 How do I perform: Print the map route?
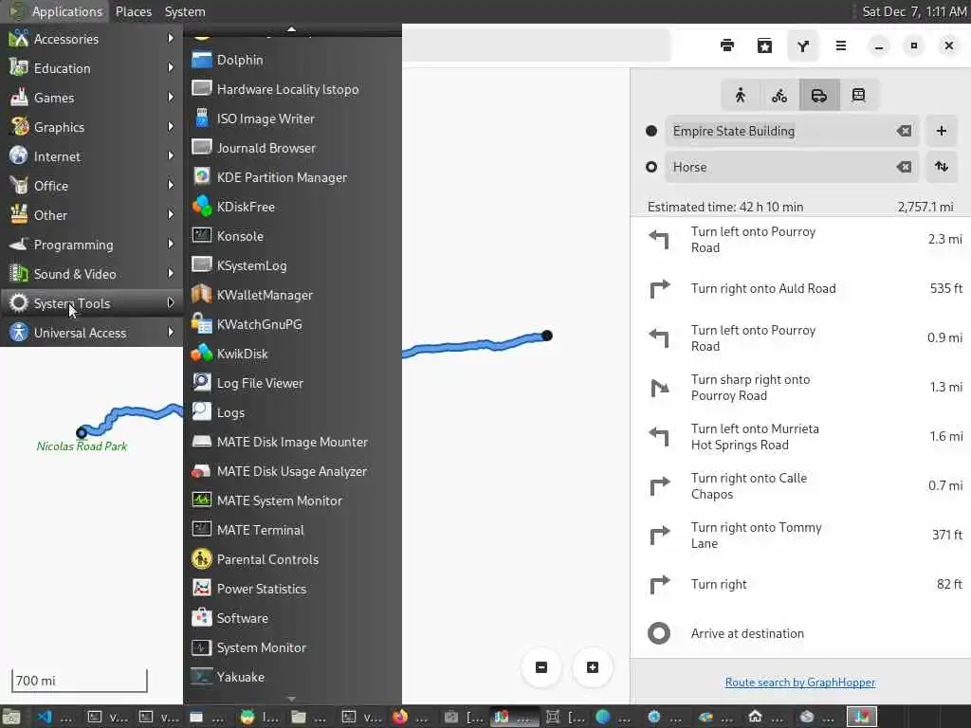click(x=727, y=45)
